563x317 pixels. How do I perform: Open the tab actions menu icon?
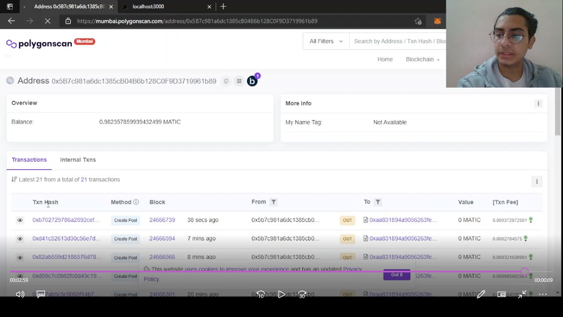pos(10,7)
